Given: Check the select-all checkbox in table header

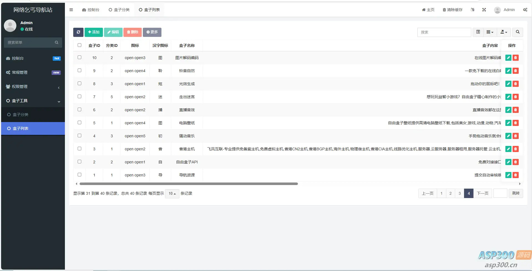Looking at the screenshot, I should [80, 45].
